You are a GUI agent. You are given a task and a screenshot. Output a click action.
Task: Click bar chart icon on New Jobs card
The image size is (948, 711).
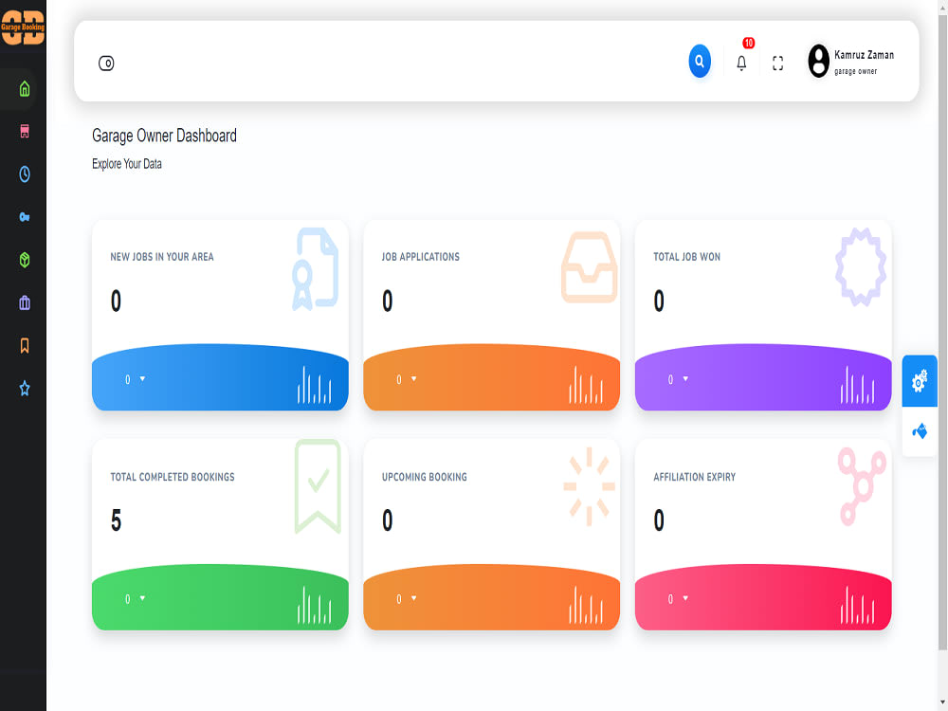[314, 385]
